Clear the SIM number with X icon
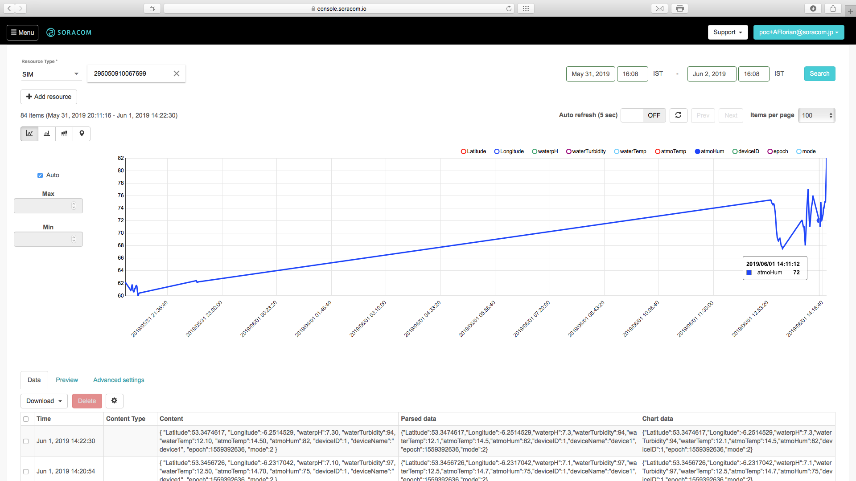Screen dimensions: 856x481 [x=177, y=73]
